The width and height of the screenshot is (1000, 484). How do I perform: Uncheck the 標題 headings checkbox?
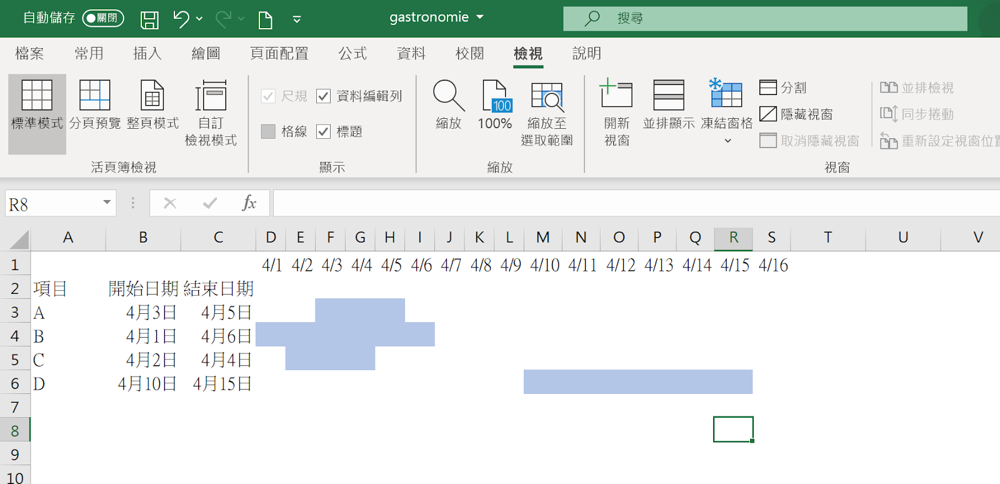tap(324, 131)
